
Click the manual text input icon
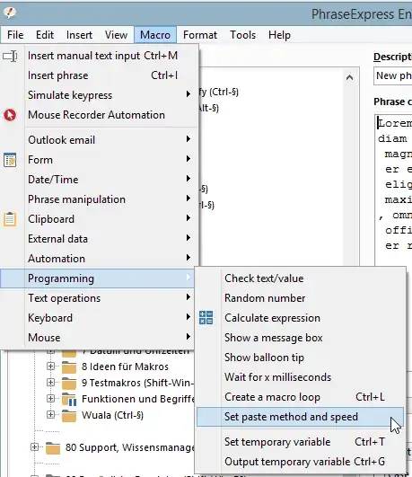click(x=10, y=56)
